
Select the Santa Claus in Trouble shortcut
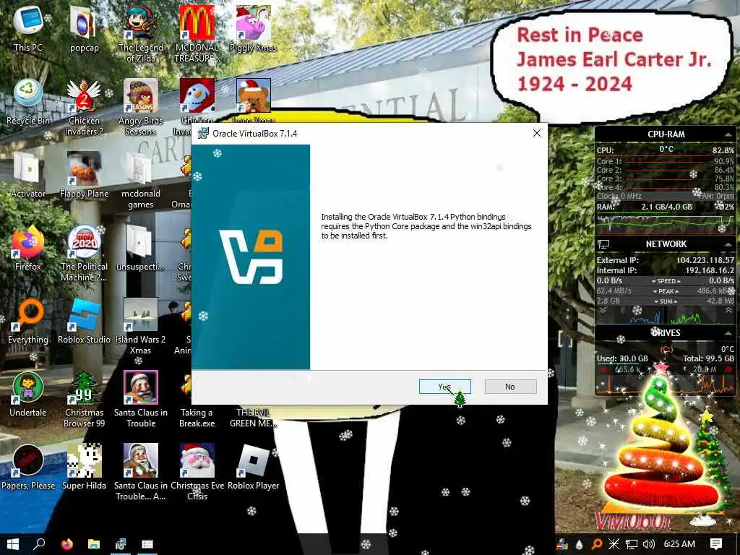tap(141, 400)
